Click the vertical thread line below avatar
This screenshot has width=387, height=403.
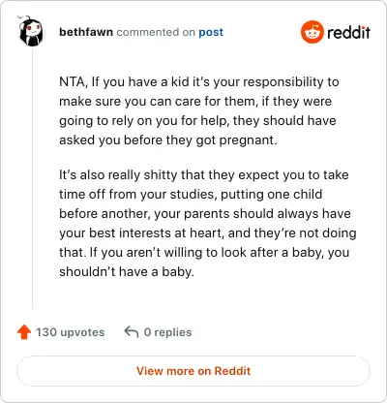tap(32, 178)
